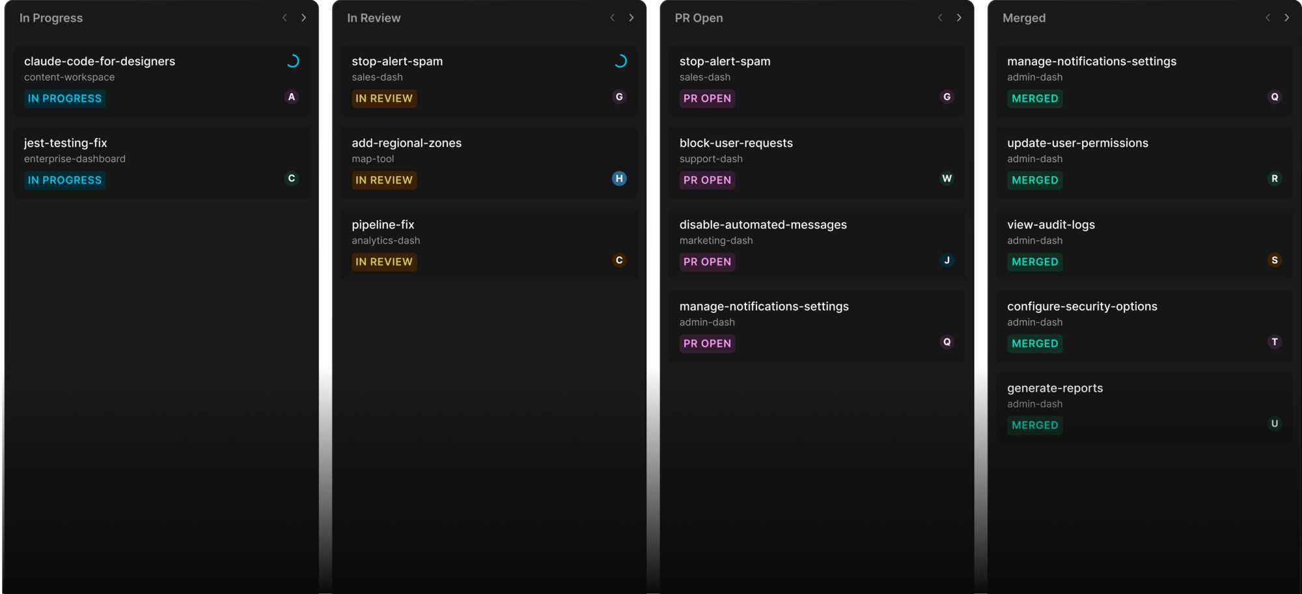Viewport: 1302px width, 594px height.
Task: Open the generate-reports card title
Action: click(x=1055, y=388)
